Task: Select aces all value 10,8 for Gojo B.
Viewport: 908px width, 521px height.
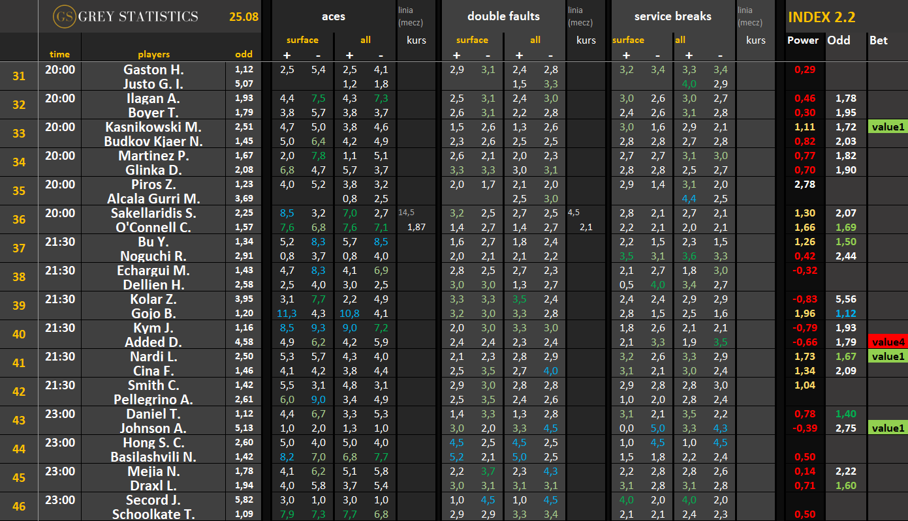Action: tap(350, 313)
